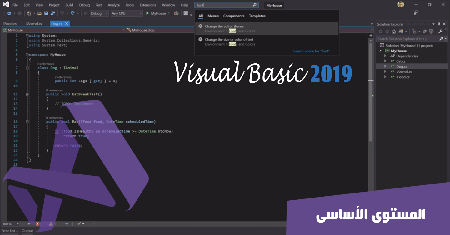Open the File menu
Image resolution: width=450 pixels, height=235 pixels.
[15, 5]
